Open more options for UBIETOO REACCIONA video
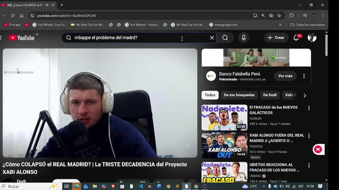Viewport: 339px width, 190px height. pos(309,165)
